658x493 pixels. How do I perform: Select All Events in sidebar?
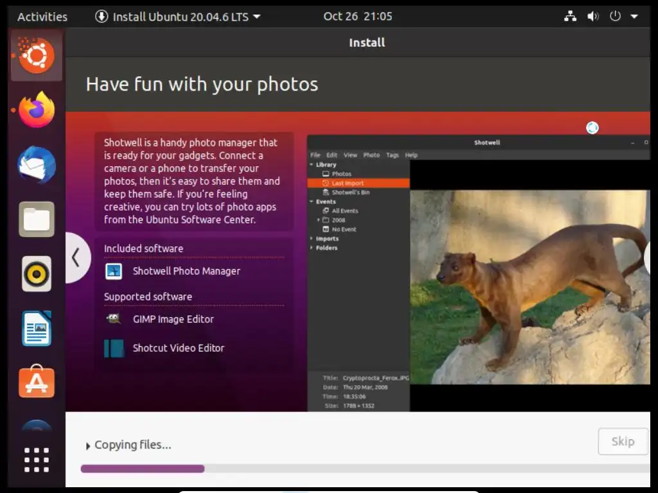click(344, 211)
